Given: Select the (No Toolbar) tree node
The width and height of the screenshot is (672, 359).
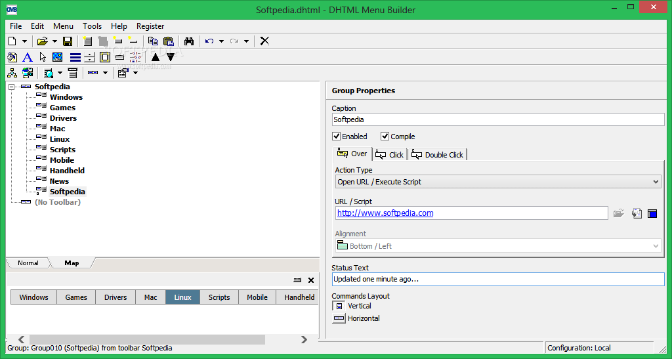Looking at the screenshot, I should click(x=58, y=201).
